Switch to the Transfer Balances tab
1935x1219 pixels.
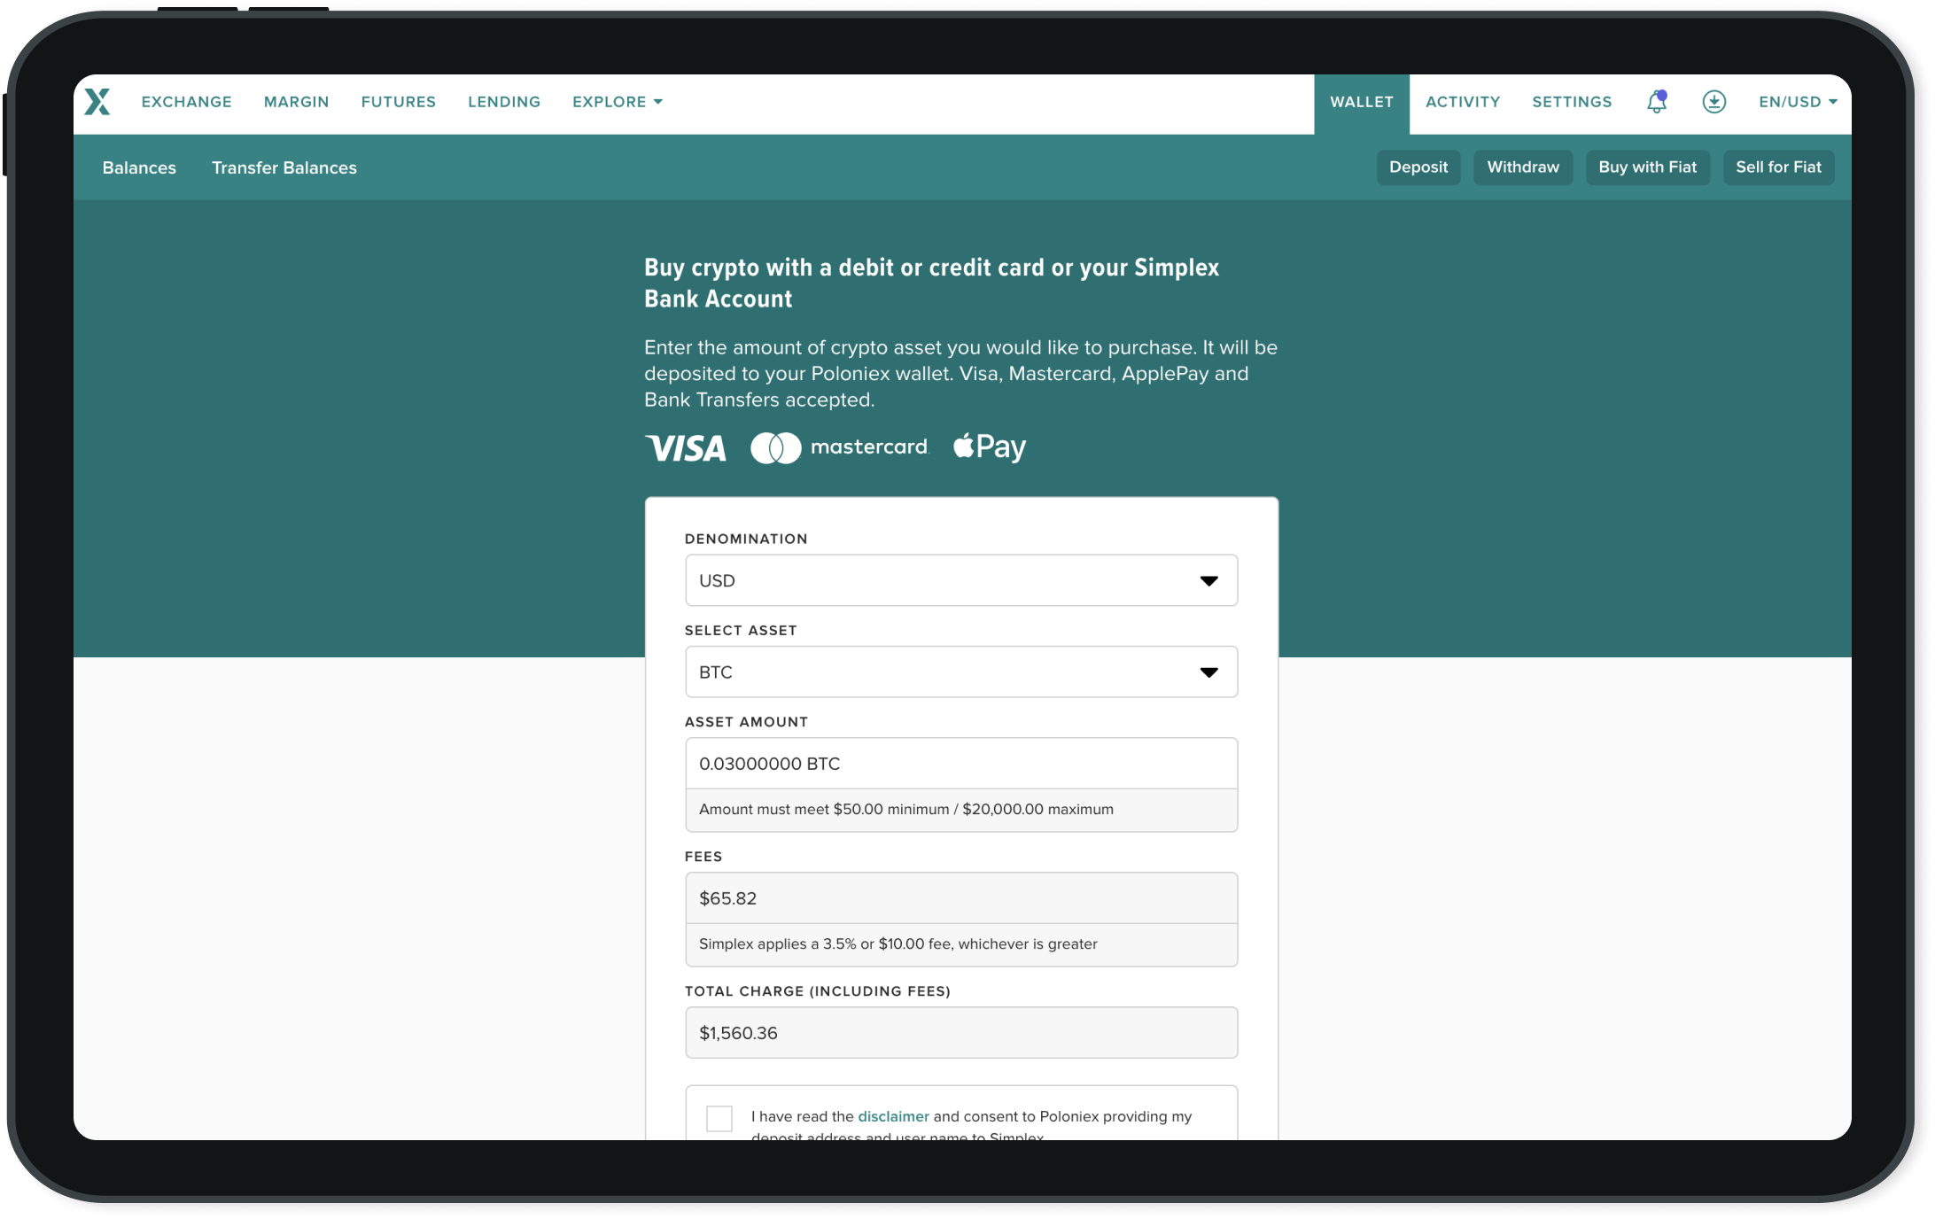coord(283,167)
